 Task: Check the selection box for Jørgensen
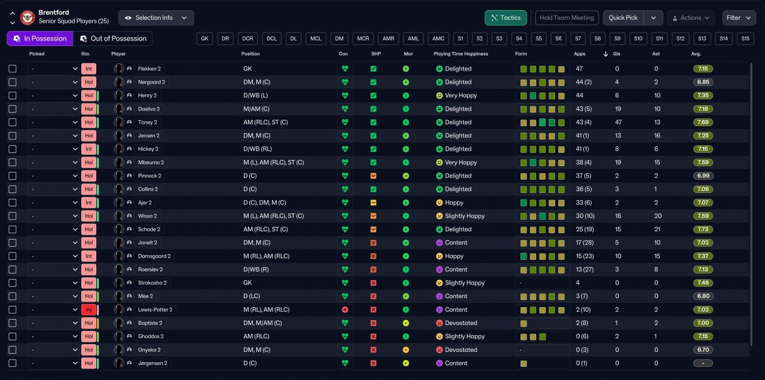(x=13, y=363)
